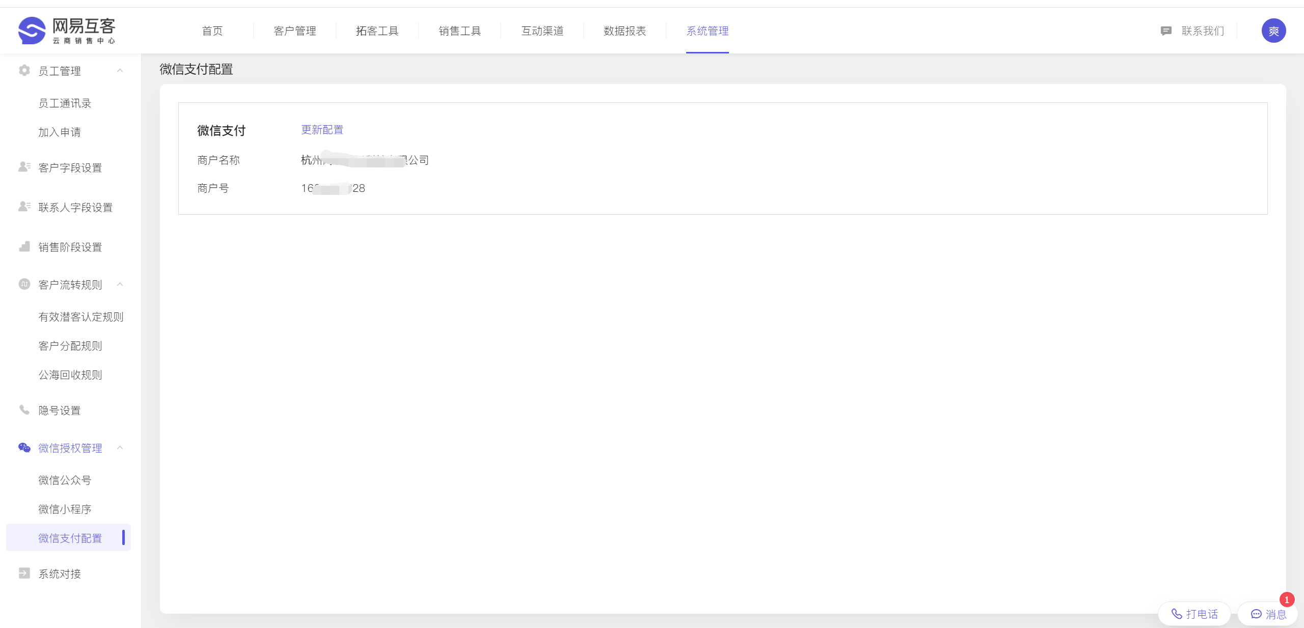The width and height of the screenshot is (1304, 628).
Task: Click the message bubble icon in 消息
Action: point(1256,614)
